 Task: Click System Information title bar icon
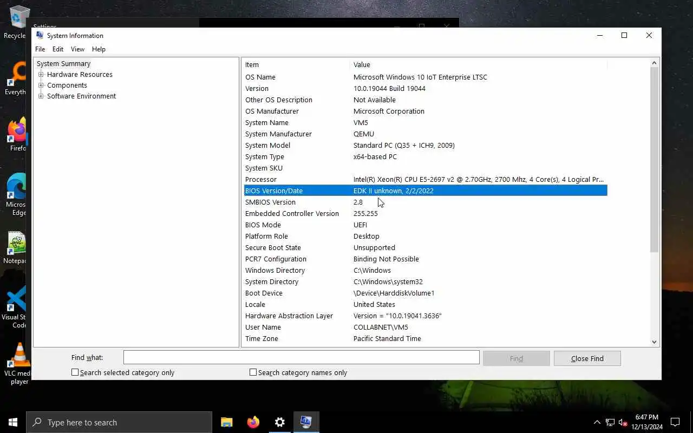(40, 35)
